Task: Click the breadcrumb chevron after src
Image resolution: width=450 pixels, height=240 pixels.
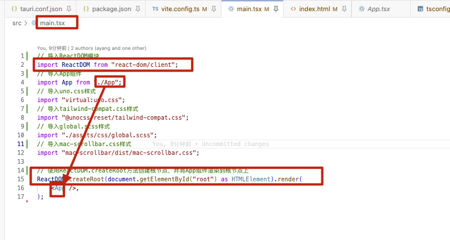Action: tap(26, 23)
